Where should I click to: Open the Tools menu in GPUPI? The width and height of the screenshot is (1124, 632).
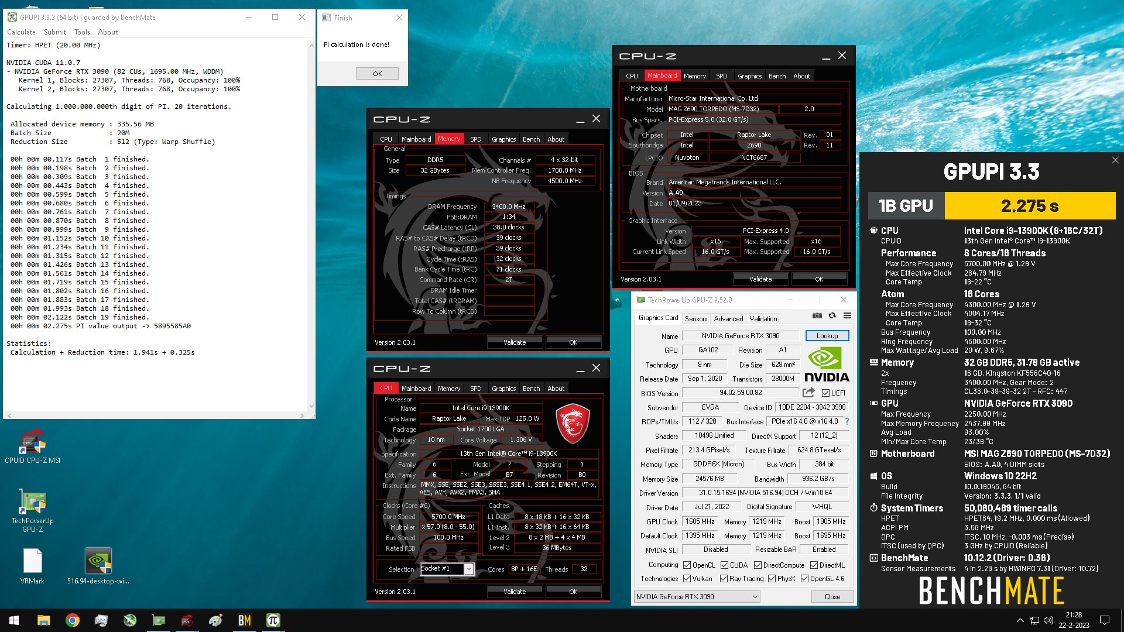82,32
